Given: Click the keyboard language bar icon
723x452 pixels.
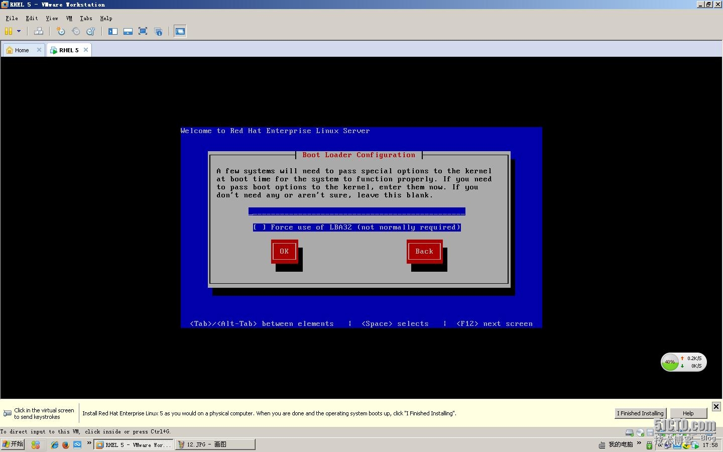Looking at the screenshot, I should click(602, 445).
